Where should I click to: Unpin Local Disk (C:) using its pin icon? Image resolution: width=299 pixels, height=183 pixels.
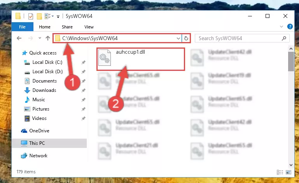83,62
